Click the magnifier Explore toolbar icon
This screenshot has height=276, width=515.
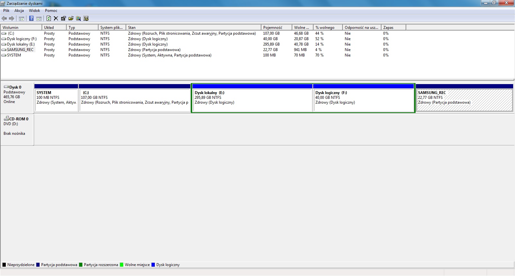click(78, 19)
